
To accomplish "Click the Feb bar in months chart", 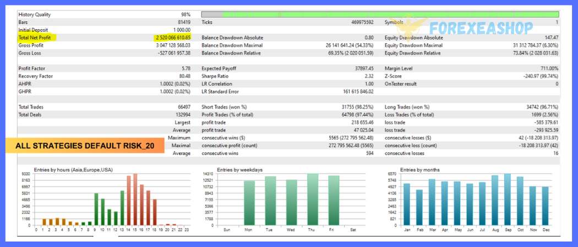I will click(x=419, y=207).
